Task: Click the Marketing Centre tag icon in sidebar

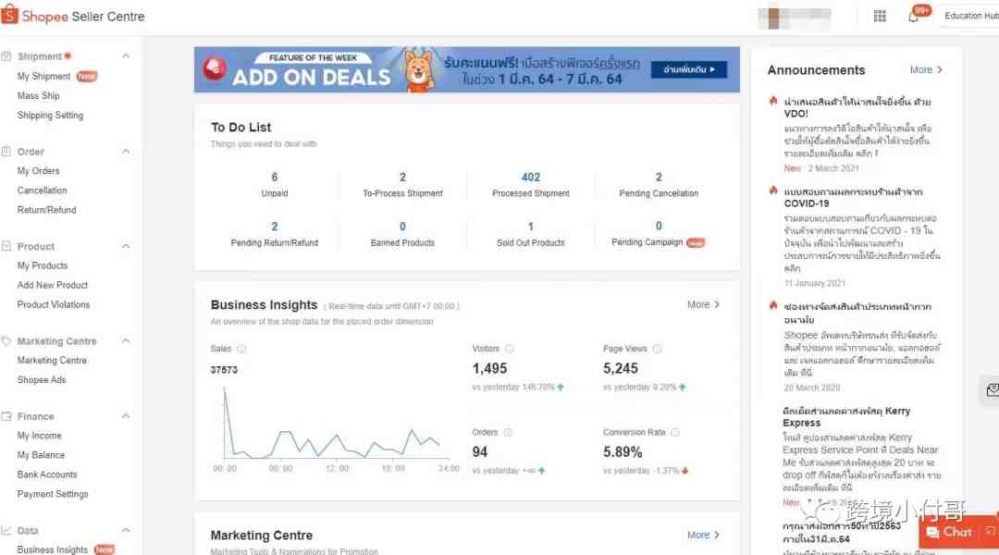Action: [6, 341]
